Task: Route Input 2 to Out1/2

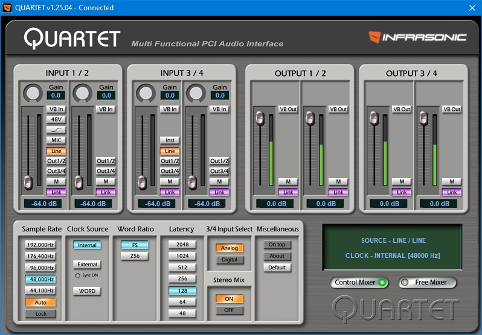Action: coord(106,161)
